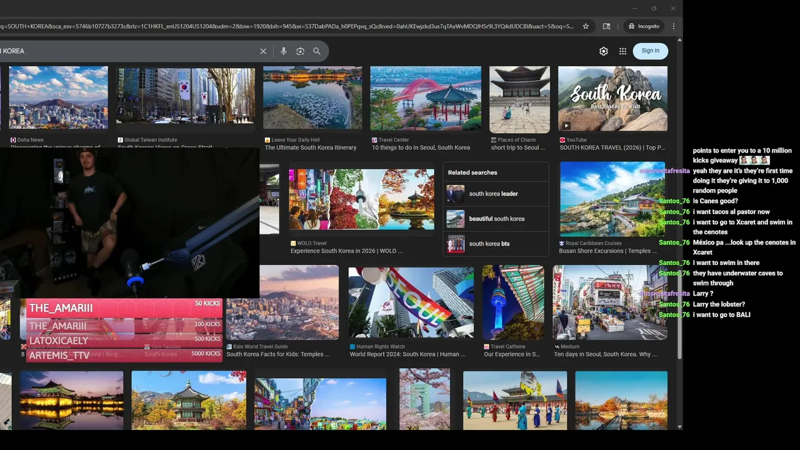Open the tab search icon in Chrome toolbar
Screen dimensions: 800x450
[606, 26]
